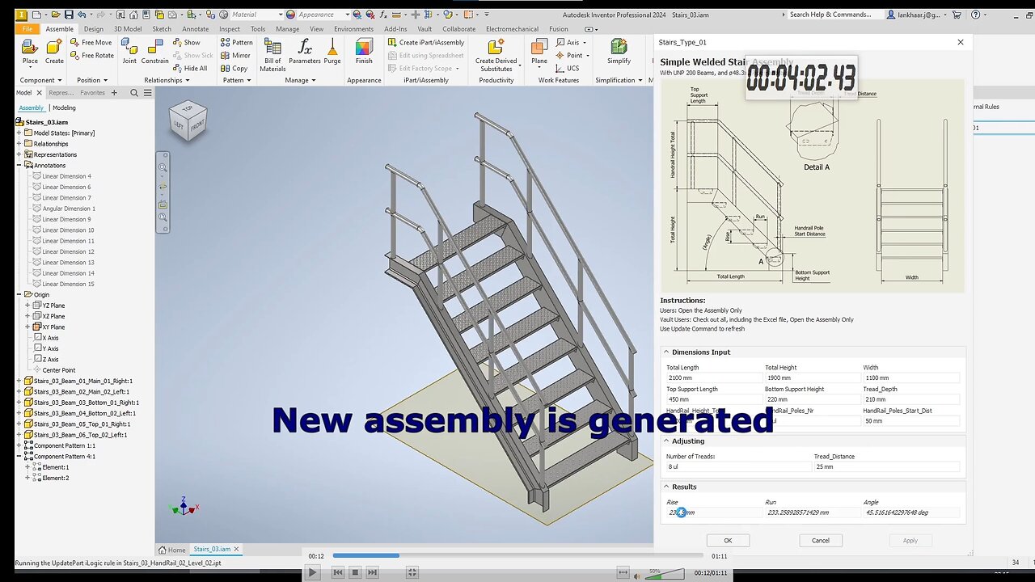Click the Plane work feature tool
The image size is (1035, 582).
pyautogui.click(x=539, y=52)
